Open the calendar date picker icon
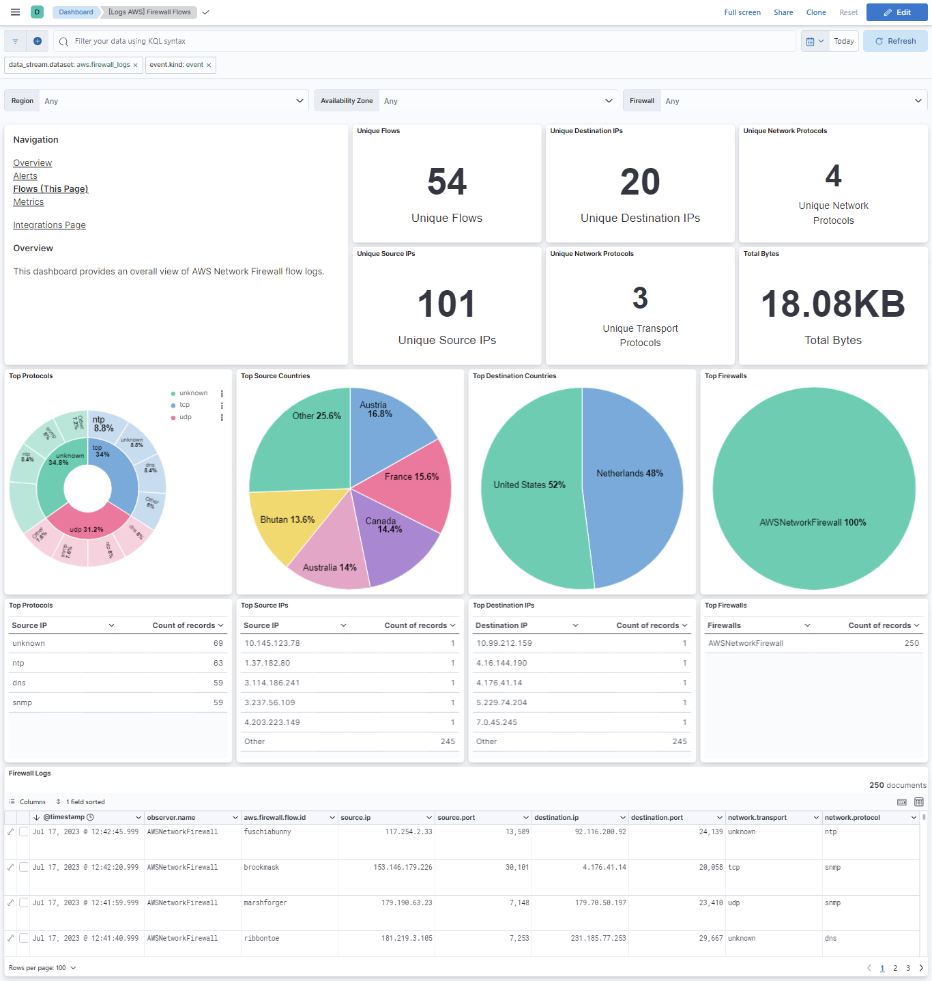932x981 pixels. pos(812,41)
